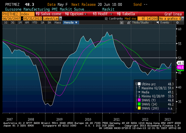The image size is (186, 133).
Task: Select the Mass maximum range
Action: point(58,22)
